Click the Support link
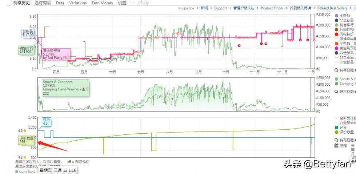 [220, 8]
